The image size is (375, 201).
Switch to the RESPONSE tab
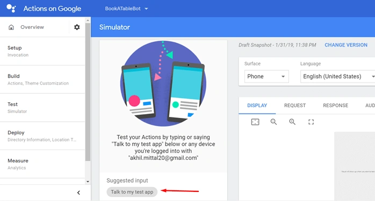click(x=336, y=106)
